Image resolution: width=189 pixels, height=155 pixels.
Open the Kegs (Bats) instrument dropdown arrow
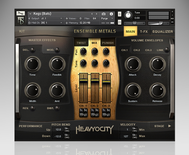pyautogui.click(x=30, y=14)
